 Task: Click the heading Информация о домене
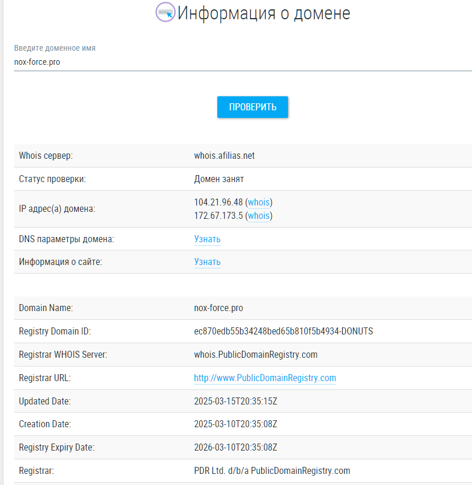[263, 13]
